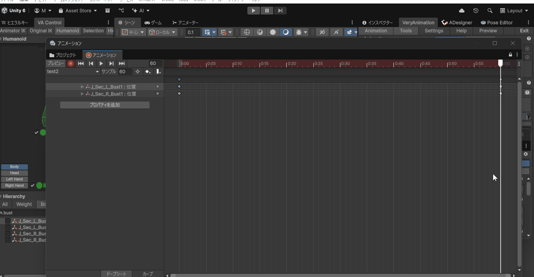Click the Add Event icon
This screenshot has width=534, height=277.
158,72
